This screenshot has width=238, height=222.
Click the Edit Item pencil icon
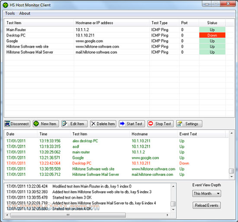65,124
